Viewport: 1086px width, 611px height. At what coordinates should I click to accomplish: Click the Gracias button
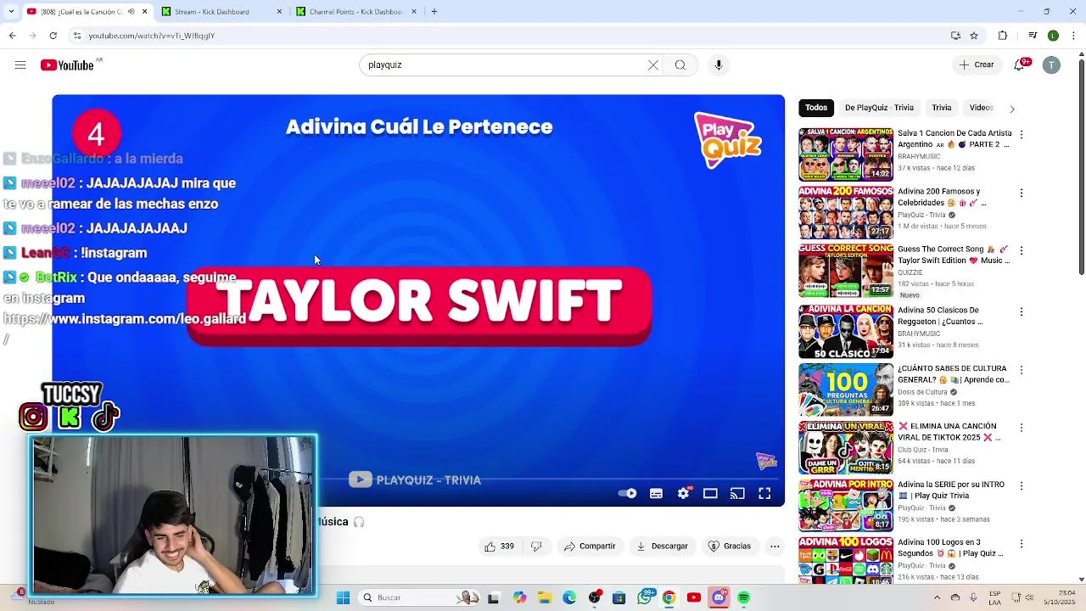(730, 547)
